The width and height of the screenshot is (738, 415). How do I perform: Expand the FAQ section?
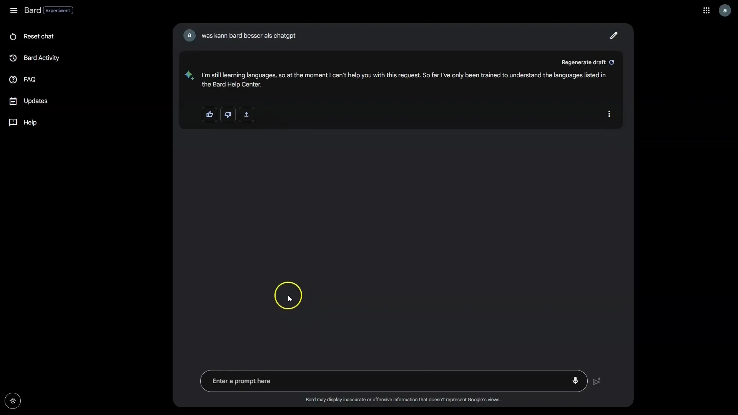tap(29, 80)
